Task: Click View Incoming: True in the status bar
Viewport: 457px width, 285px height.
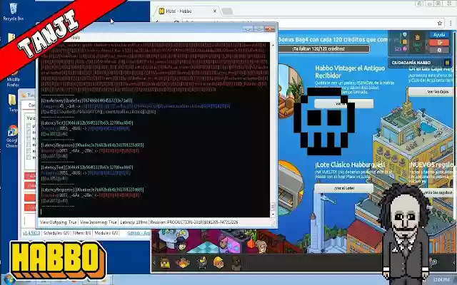Action: coord(99,222)
